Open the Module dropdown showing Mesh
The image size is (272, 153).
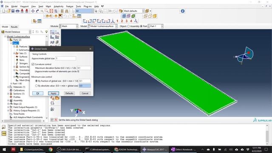click(69, 26)
